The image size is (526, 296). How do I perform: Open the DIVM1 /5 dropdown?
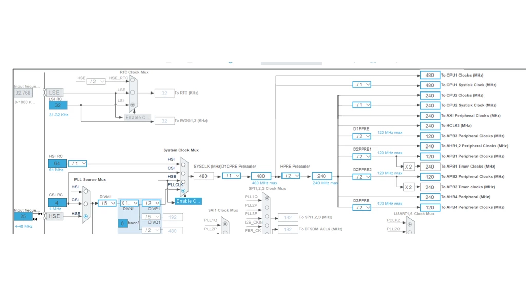107,203
